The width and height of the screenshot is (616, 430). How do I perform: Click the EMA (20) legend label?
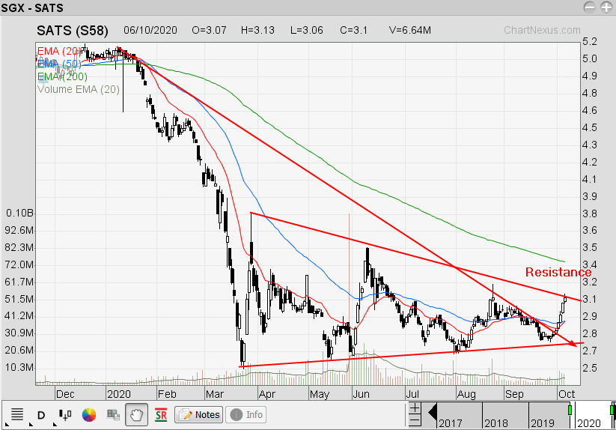pyautogui.click(x=59, y=51)
